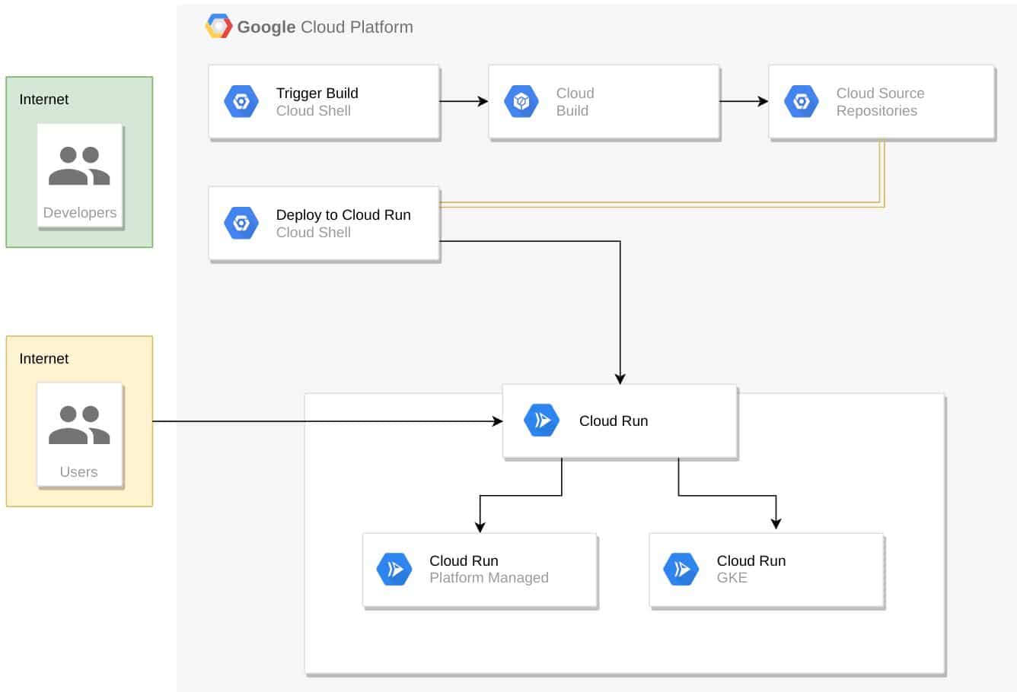The width and height of the screenshot is (1017, 692).
Task: Select 'Cloud Shell' text under Deploy to Cloud Run
Action: point(314,232)
